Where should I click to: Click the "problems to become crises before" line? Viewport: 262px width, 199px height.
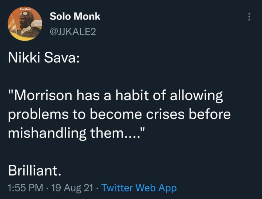click(x=119, y=114)
